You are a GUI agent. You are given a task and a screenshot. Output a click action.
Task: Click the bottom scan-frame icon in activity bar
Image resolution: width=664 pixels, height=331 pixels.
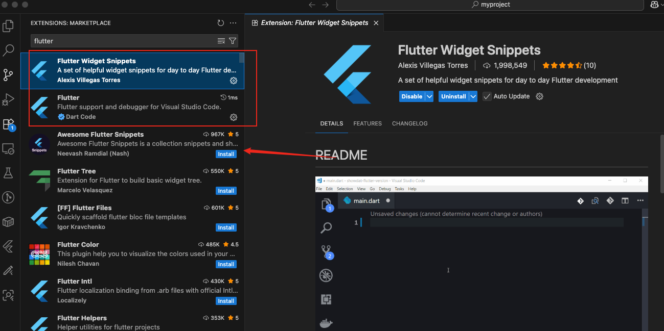(x=8, y=295)
